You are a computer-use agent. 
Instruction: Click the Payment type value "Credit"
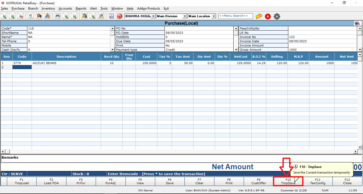pos(199,50)
